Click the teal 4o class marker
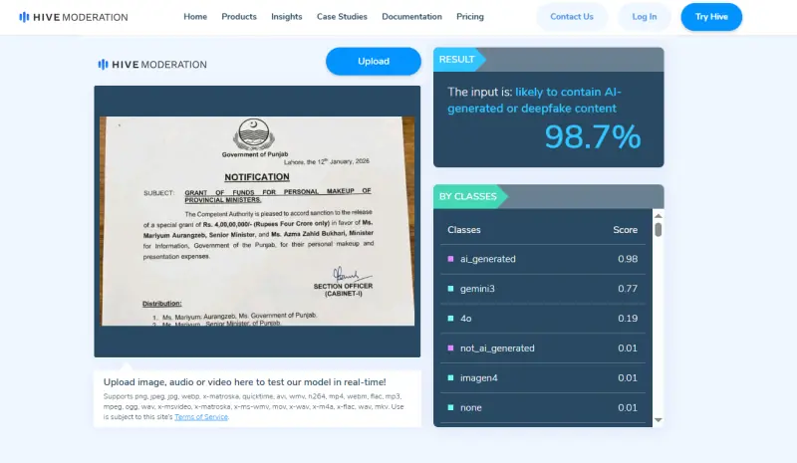 tap(450, 319)
